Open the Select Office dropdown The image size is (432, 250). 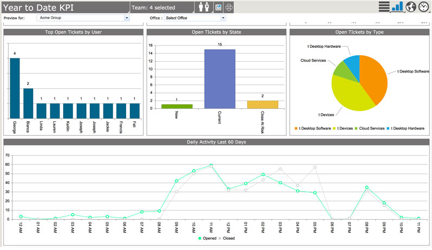pos(195,18)
